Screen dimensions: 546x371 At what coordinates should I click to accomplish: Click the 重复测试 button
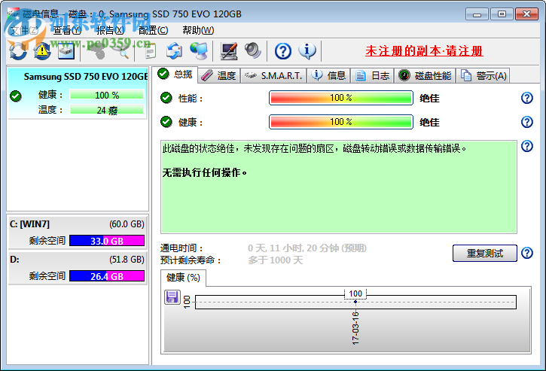tap(485, 253)
